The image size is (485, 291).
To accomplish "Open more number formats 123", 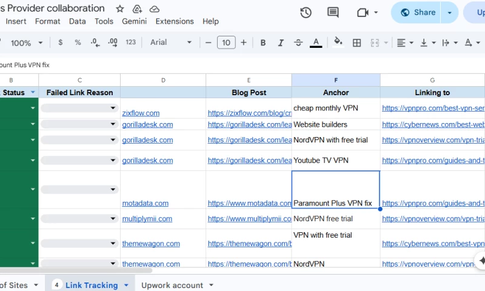I will point(130,42).
